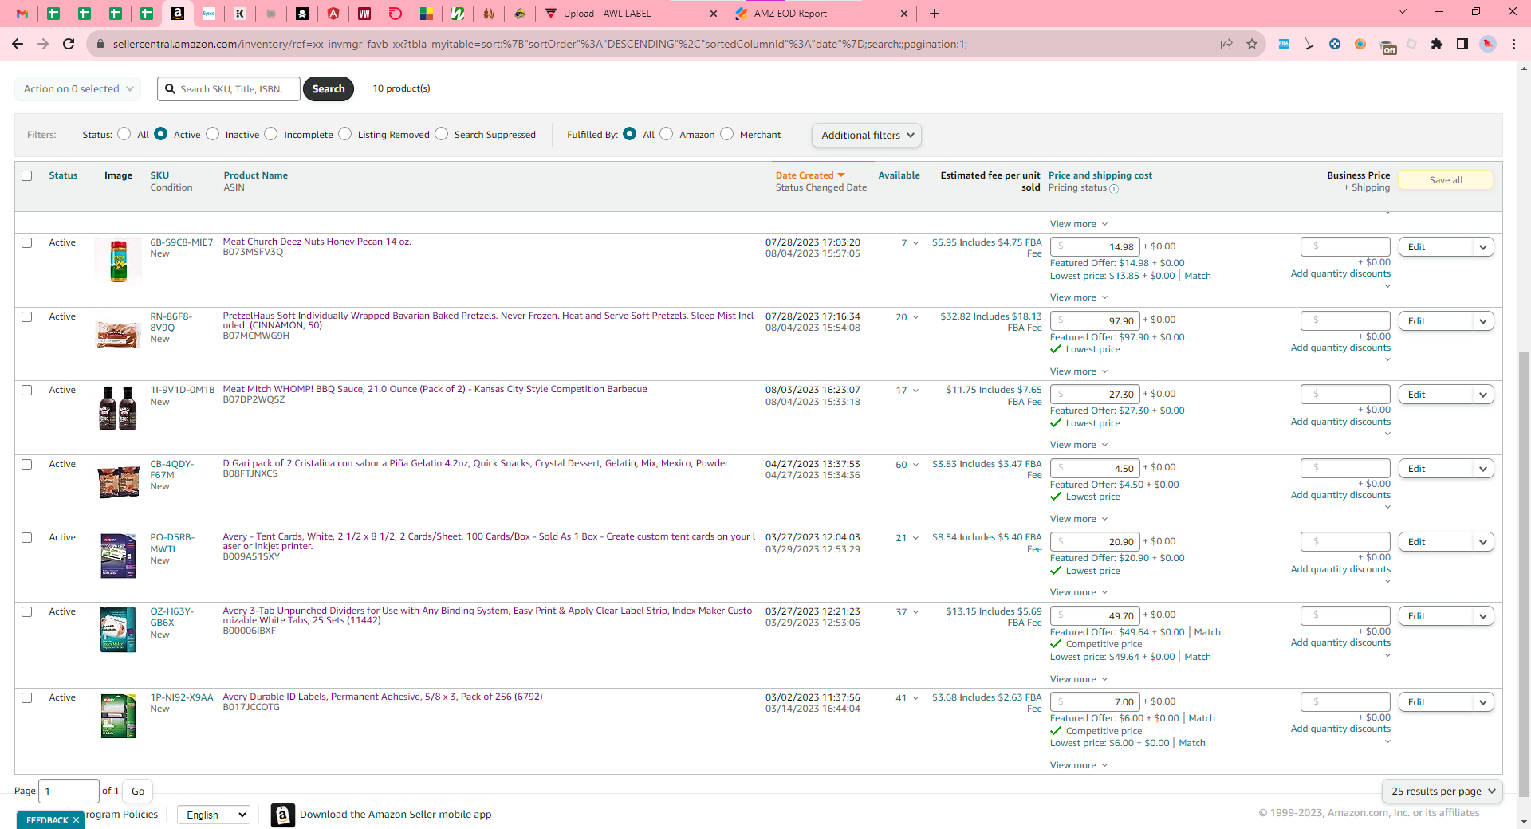
Task: Filter Fulfilled By Amazon radio button
Action: click(x=667, y=134)
